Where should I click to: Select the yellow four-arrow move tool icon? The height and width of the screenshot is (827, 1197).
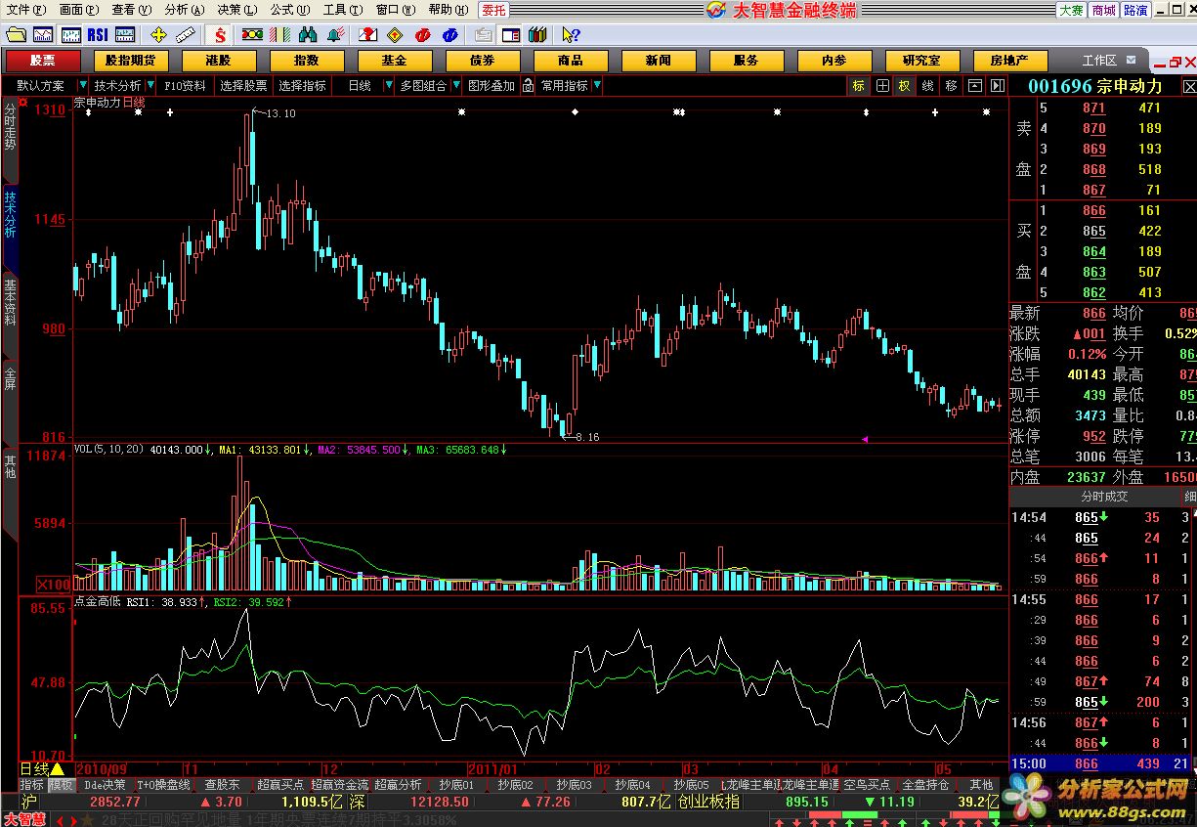point(158,34)
